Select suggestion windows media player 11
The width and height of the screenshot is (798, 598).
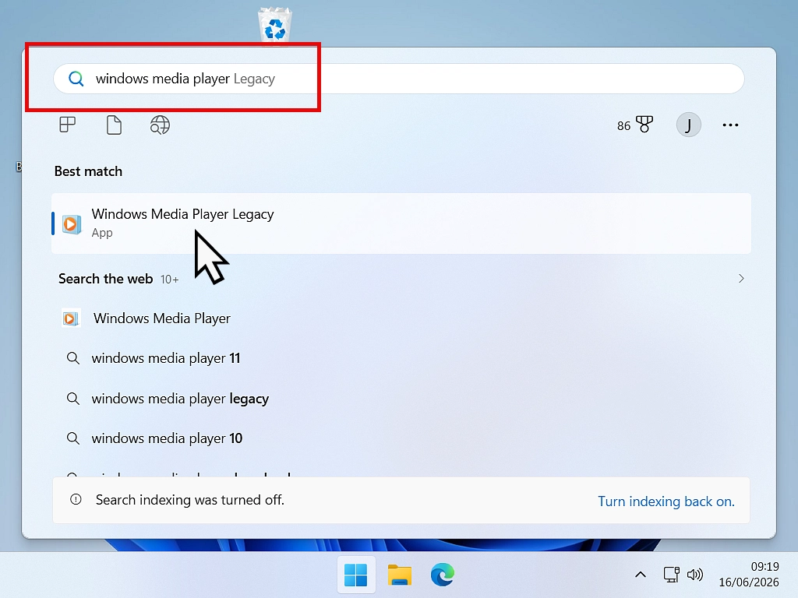pyautogui.click(x=165, y=358)
